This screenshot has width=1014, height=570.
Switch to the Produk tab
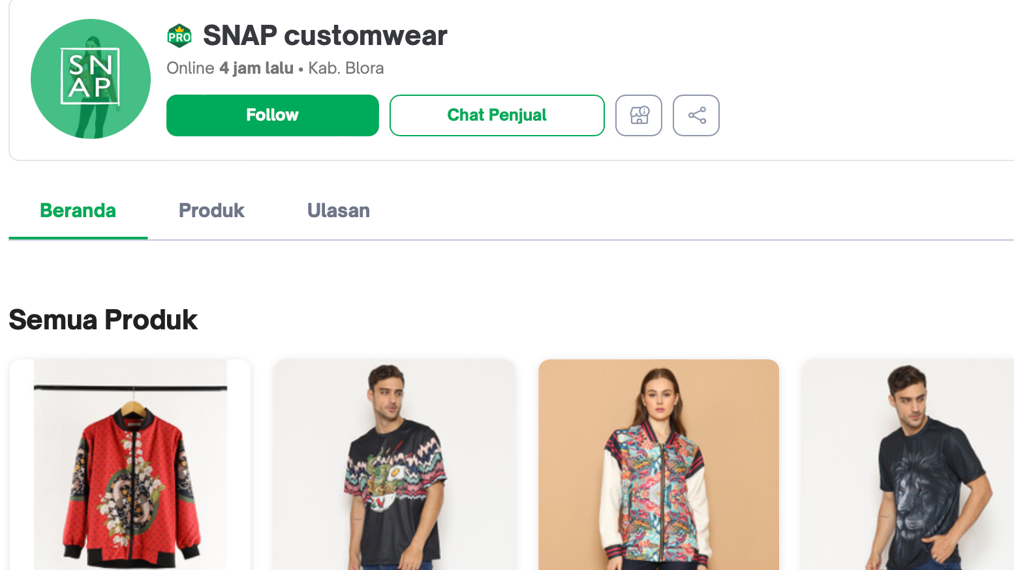(x=211, y=210)
